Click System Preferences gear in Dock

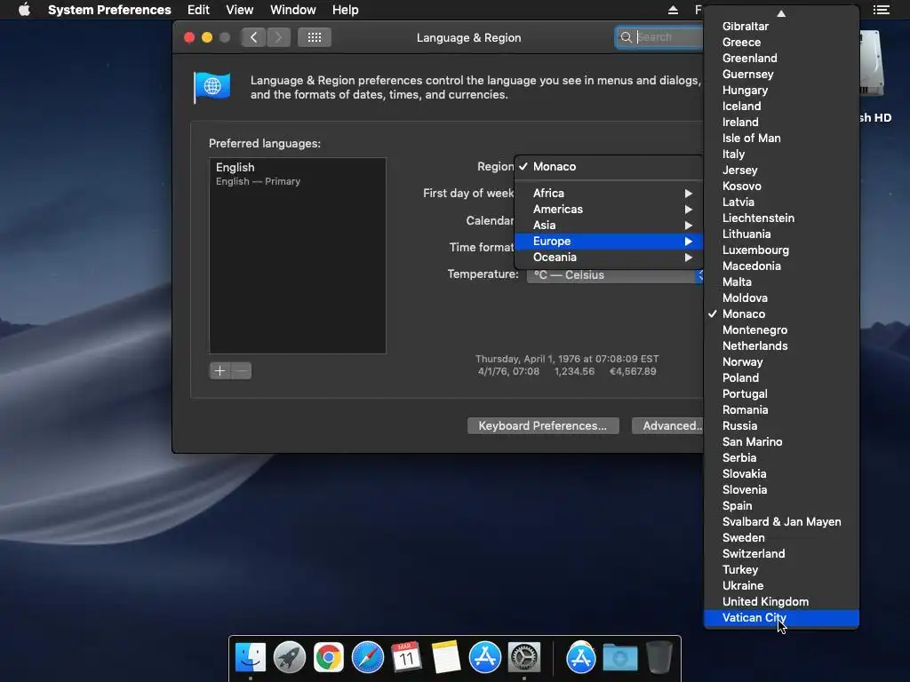click(524, 657)
